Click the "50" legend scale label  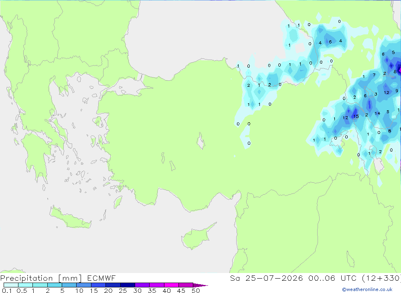[x=196, y=291]
